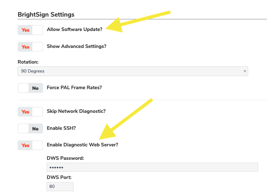Viewport: 267px width, 194px height.
Task: Click the Force PAL Frame Rates label
Action: 74,88
